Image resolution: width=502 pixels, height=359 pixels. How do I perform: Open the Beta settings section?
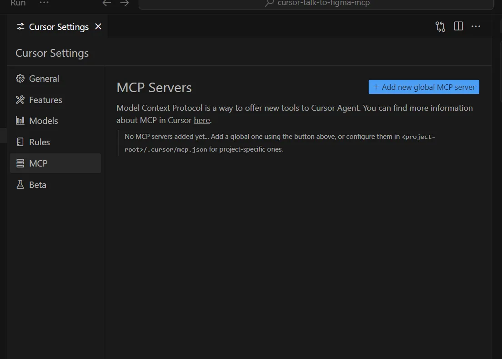click(x=55, y=185)
